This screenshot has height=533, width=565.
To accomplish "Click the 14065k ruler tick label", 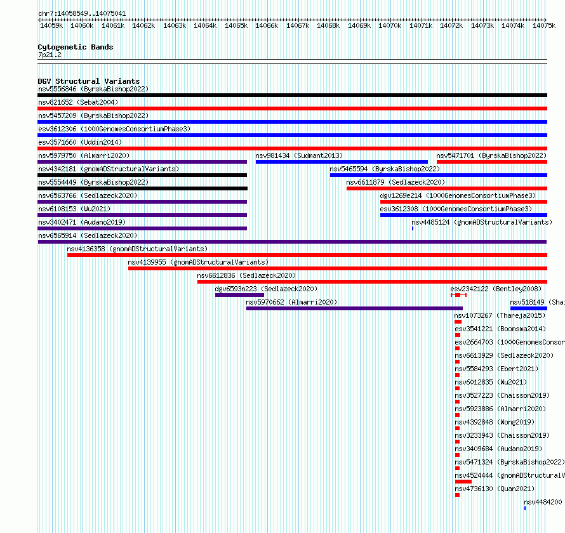I will point(236,25).
